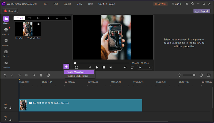The width and height of the screenshot is (214, 123).
Task: Lock track 02
Action: point(10,120)
